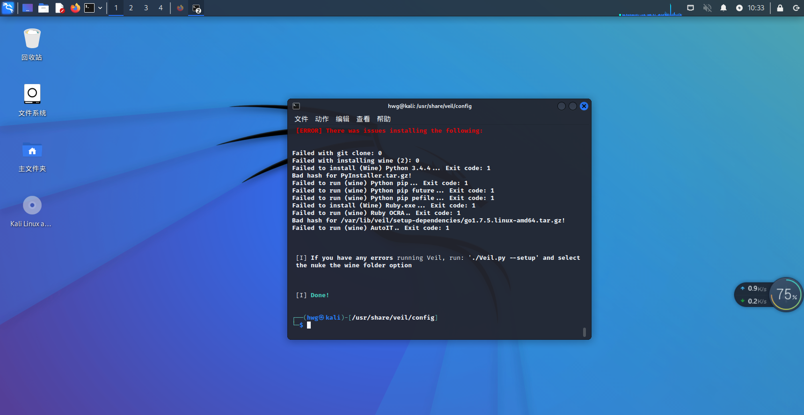Click the 'Failed with git clone: 0' line
The image size is (804, 415).
[337, 153]
